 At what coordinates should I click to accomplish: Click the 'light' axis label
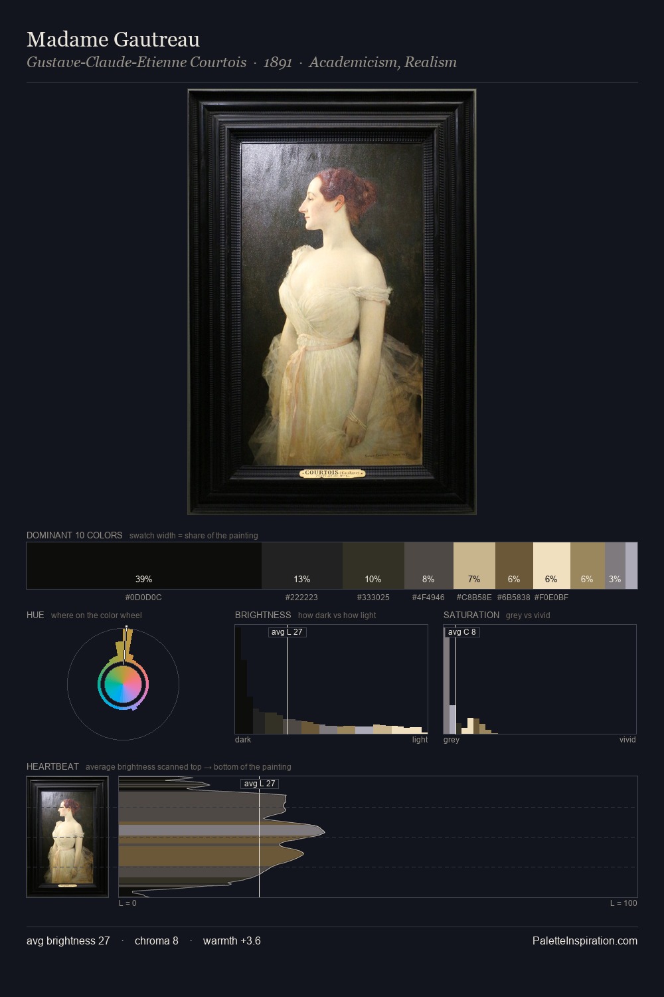[x=420, y=740]
